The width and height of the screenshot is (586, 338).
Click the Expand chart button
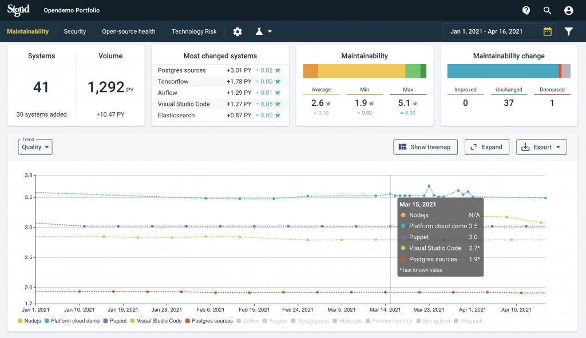486,147
